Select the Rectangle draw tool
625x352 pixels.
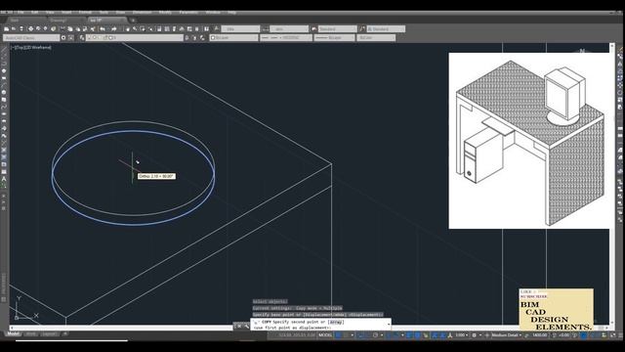[4, 78]
